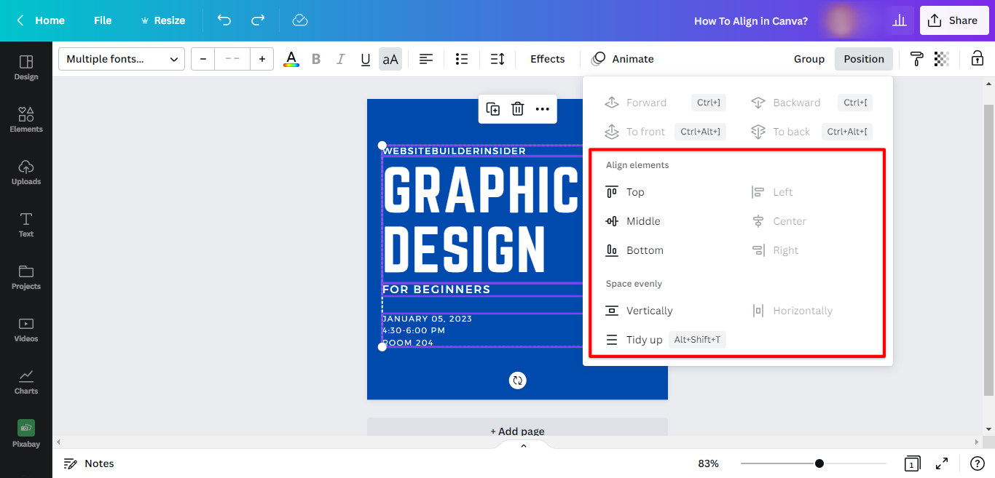
Task: Delete the selected element
Action: click(518, 108)
